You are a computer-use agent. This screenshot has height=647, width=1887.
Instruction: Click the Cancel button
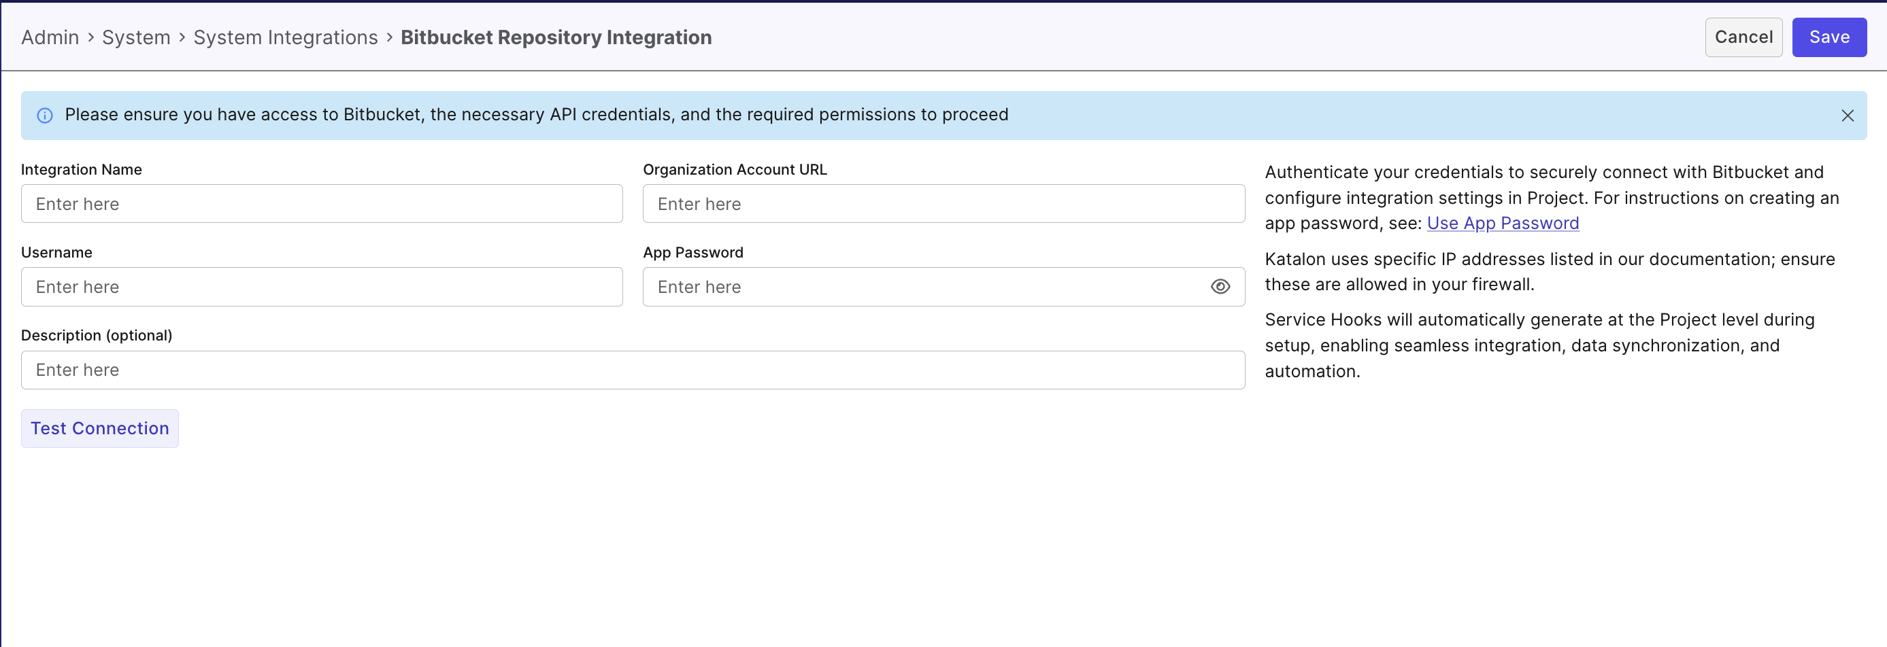(1743, 37)
